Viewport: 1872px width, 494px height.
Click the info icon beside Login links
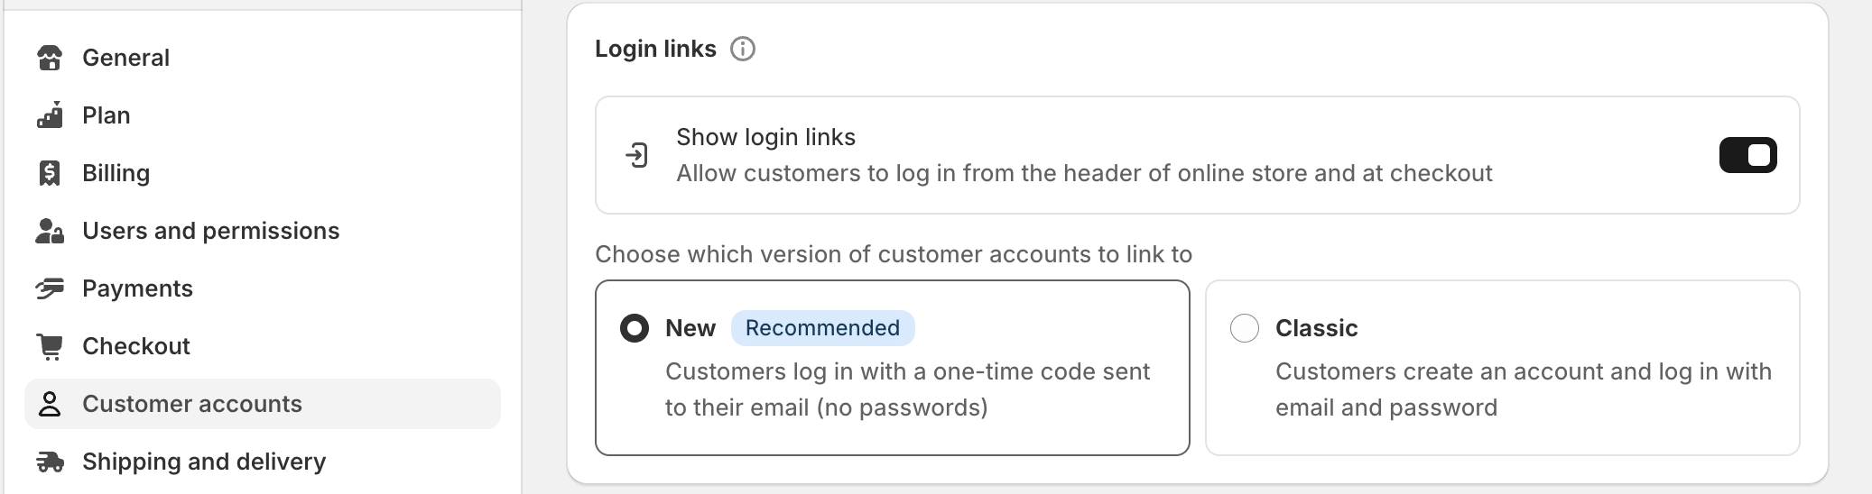coord(743,49)
